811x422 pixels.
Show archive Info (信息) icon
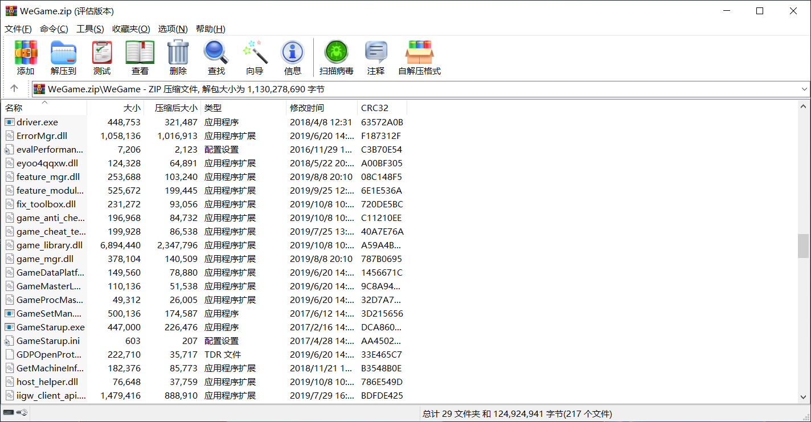click(293, 58)
